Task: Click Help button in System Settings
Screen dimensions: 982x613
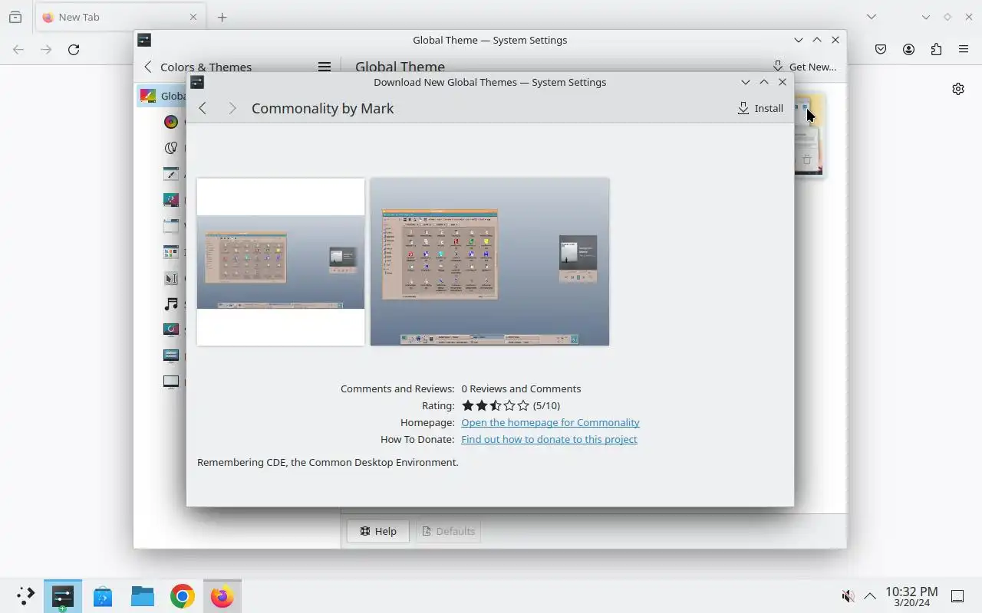Action: (x=378, y=531)
